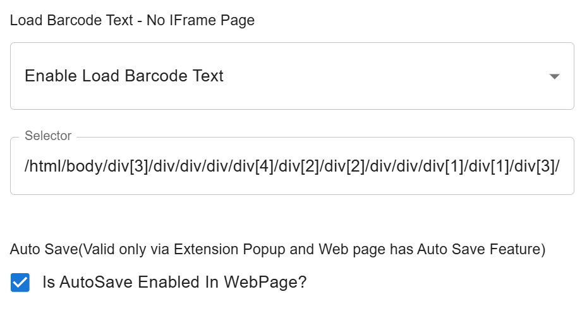
Task: Uncheck Is AutoSave Enabled In WebPage checkbox
Action: (20, 282)
